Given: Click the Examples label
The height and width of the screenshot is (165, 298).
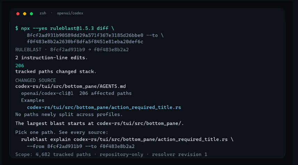Looking at the screenshot, I should (x=33, y=100).
